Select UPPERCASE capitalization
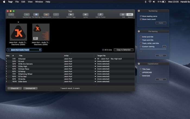 pyautogui.click(x=141, y=73)
